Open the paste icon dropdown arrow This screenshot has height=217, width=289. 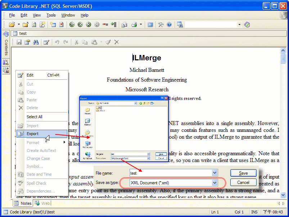[x=101, y=42]
